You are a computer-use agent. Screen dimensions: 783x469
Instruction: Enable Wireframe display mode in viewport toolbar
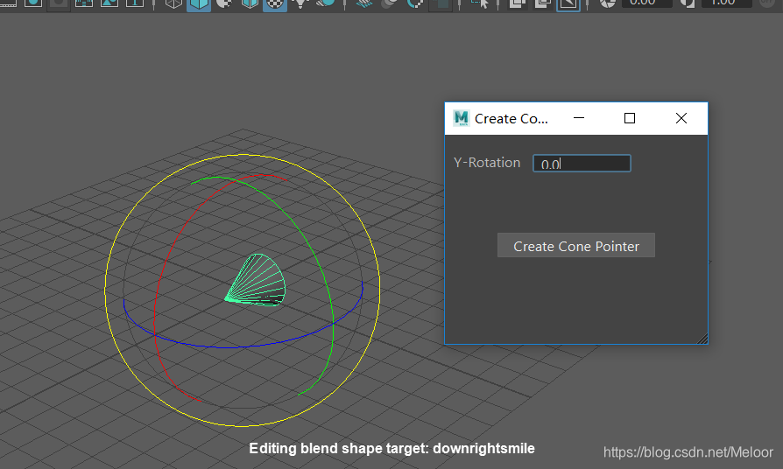pos(173,3)
